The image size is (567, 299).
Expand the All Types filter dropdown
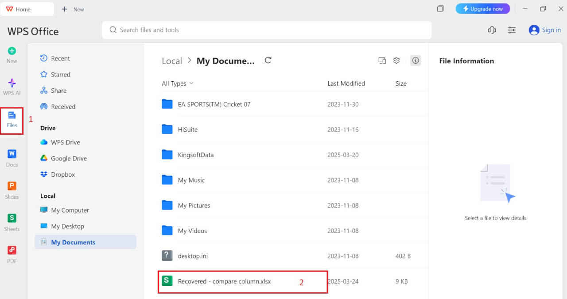178,83
